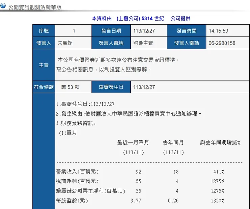Click the 營業收入(百萬元) row label
250x209 pixels.
point(77,172)
